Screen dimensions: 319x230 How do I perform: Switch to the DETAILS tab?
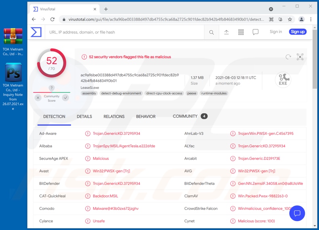click(84, 117)
